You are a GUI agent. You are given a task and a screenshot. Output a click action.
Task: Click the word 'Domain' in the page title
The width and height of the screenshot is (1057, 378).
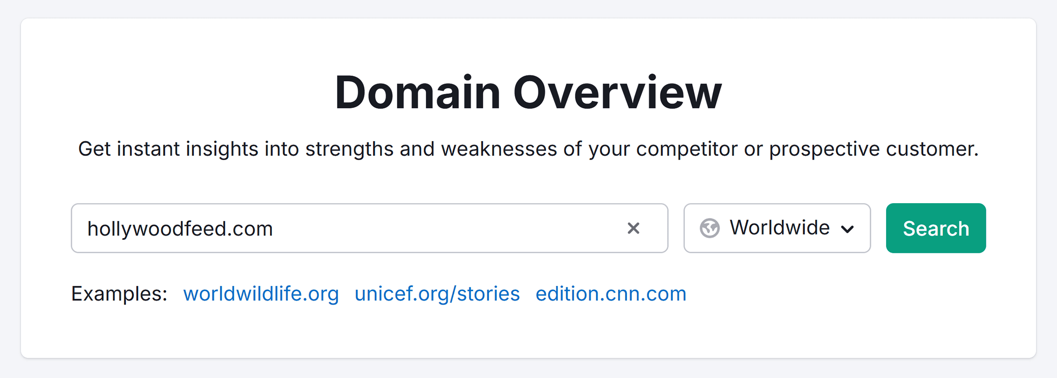pos(418,92)
